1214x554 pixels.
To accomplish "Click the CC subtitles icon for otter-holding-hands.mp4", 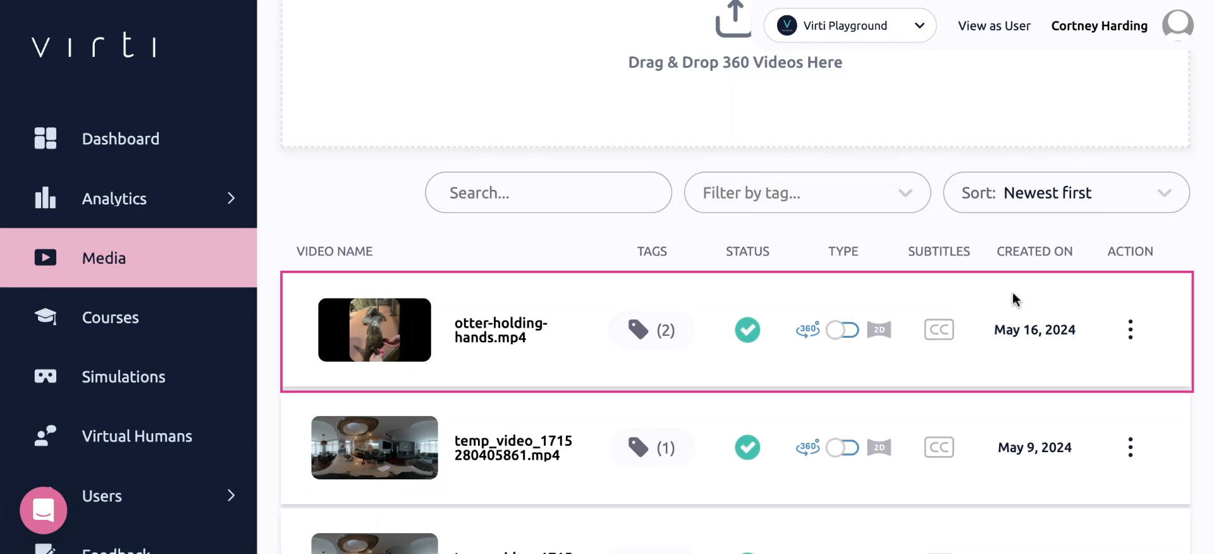I will (938, 329).
